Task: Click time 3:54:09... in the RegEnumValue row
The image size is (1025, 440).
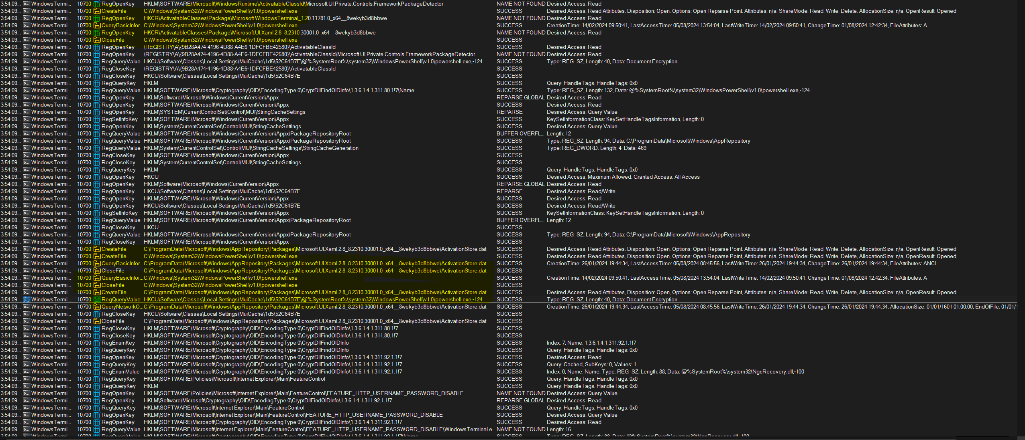Action: tap(10, 371)
